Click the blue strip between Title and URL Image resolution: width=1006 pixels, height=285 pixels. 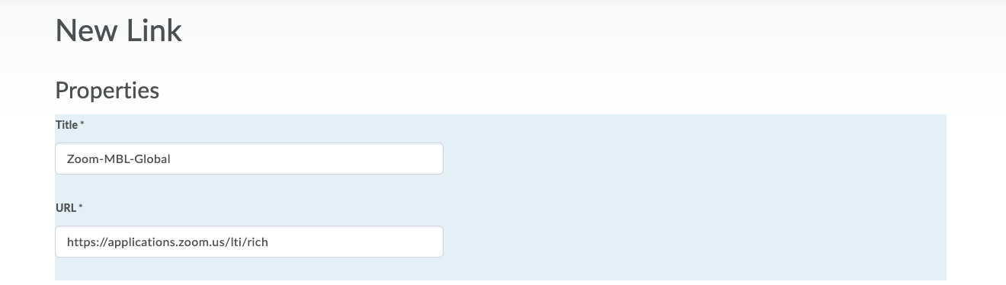click(501, 187)
